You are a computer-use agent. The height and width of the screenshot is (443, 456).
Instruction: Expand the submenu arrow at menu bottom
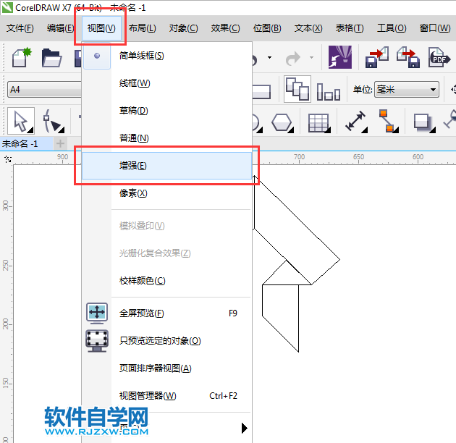[x=245, y=428]
